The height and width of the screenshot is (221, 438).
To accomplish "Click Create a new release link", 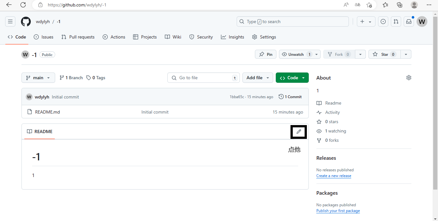I will tap(334, 176).
